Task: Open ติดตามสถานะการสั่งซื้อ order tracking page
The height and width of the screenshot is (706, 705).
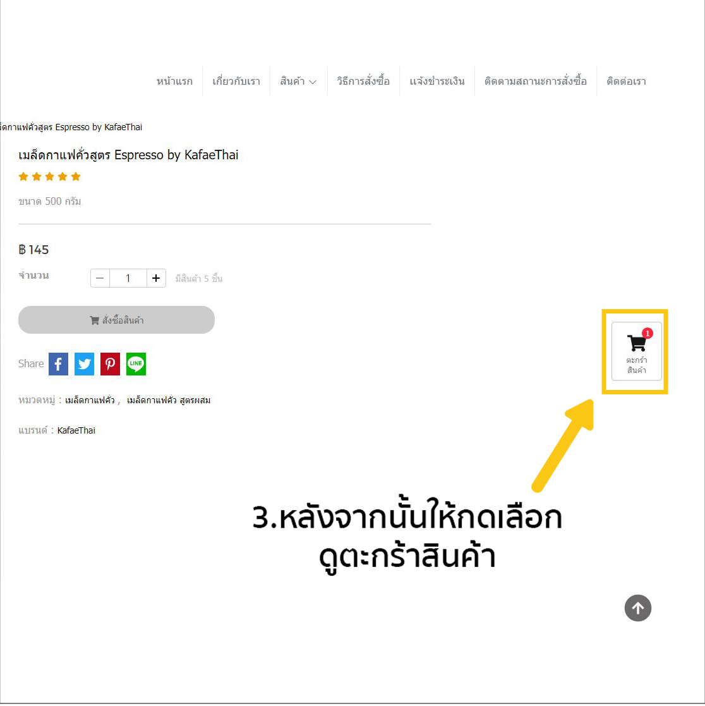Action: 536,82
